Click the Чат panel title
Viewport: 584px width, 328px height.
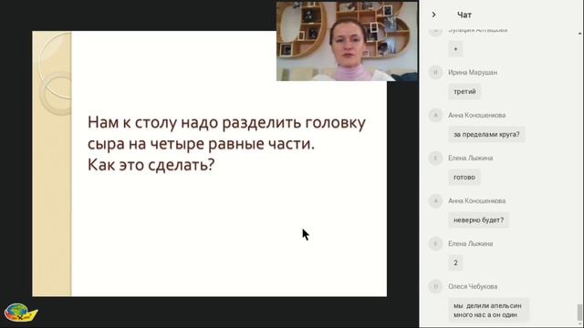coord(464,15)
